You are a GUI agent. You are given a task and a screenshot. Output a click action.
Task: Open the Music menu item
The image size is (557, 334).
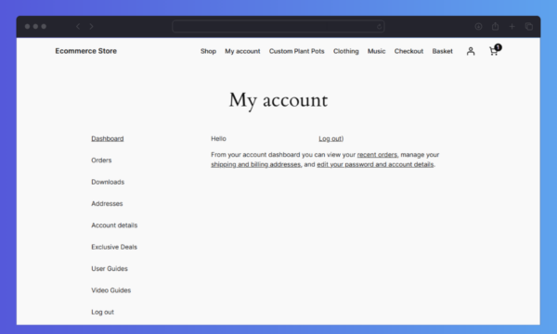377,51
